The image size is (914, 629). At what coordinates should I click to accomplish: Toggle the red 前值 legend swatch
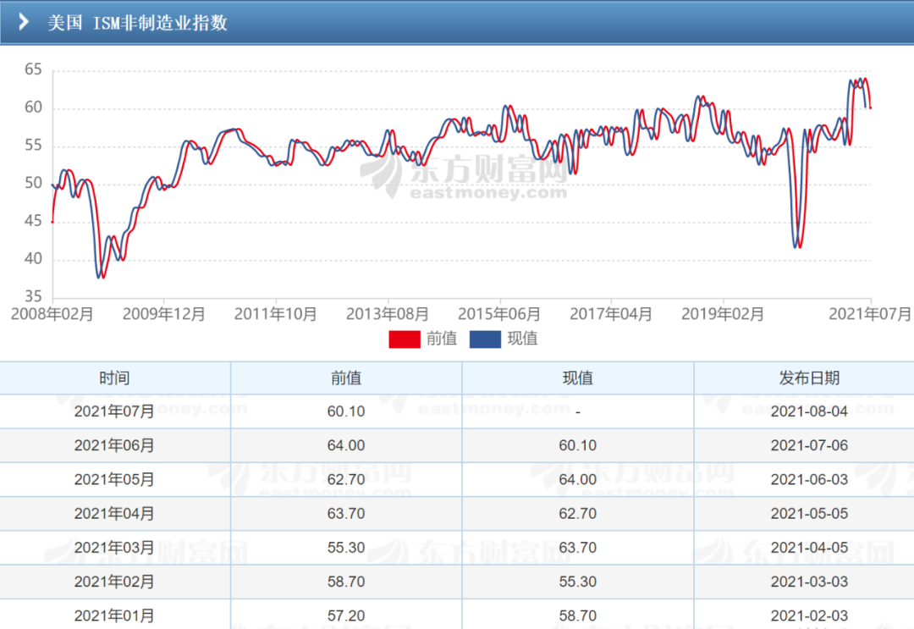click(404, 339)
